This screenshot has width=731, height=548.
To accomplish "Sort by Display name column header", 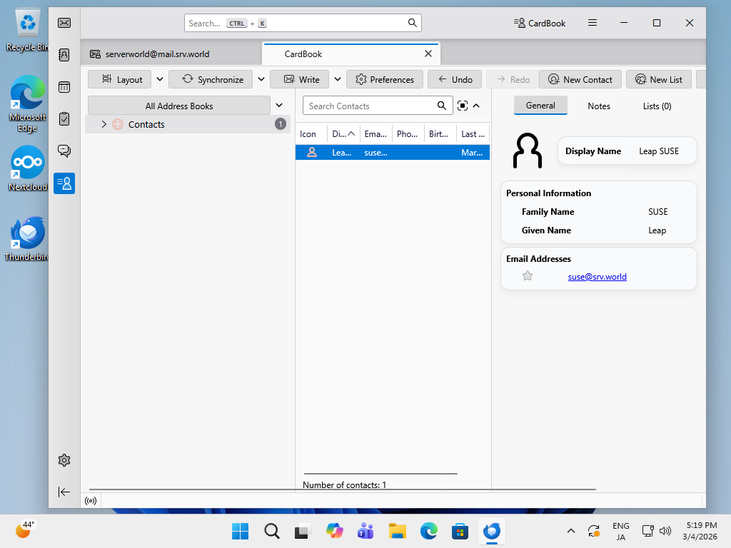I will (343, 133).
